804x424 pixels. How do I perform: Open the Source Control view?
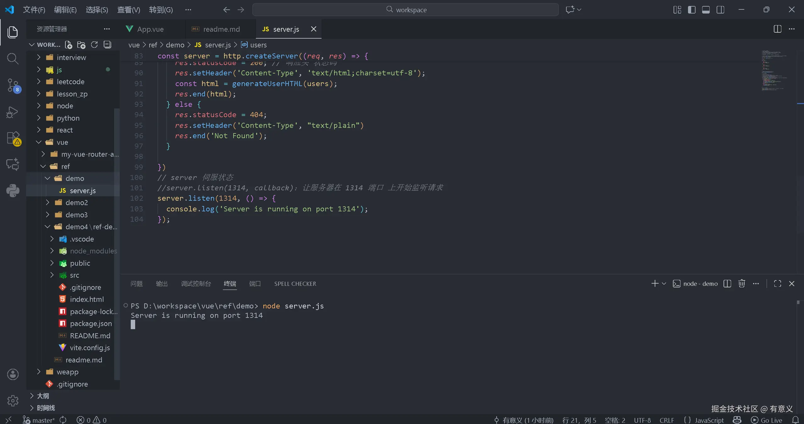pos(13,85)
